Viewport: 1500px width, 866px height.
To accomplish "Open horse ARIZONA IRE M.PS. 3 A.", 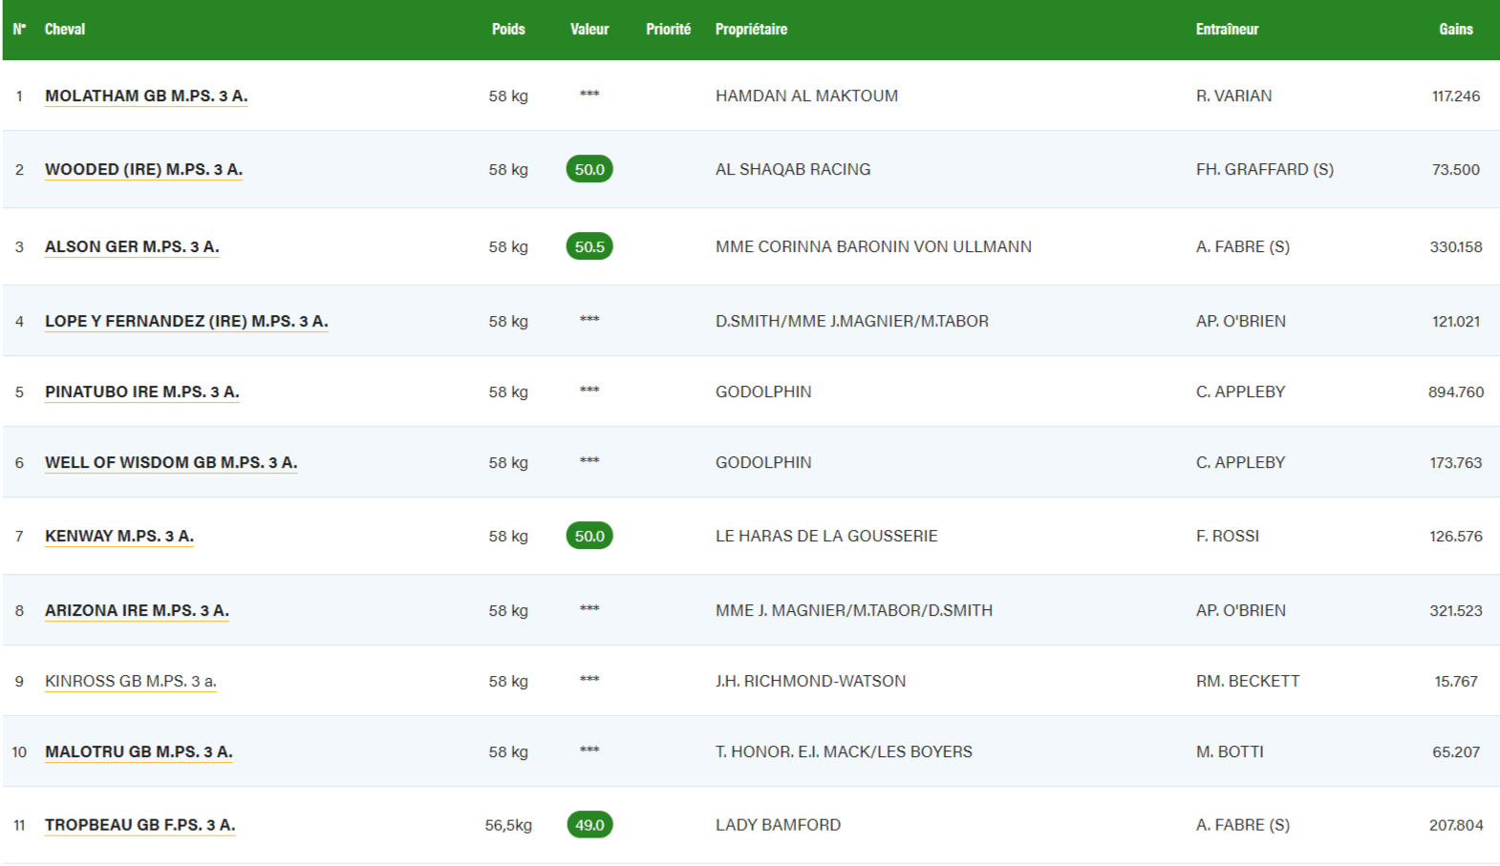I will 137,611.
